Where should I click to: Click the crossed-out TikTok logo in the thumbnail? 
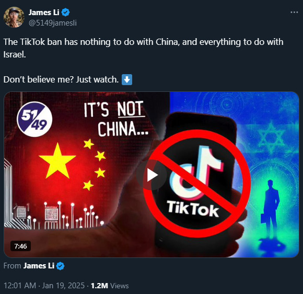(x=197, y=184)
